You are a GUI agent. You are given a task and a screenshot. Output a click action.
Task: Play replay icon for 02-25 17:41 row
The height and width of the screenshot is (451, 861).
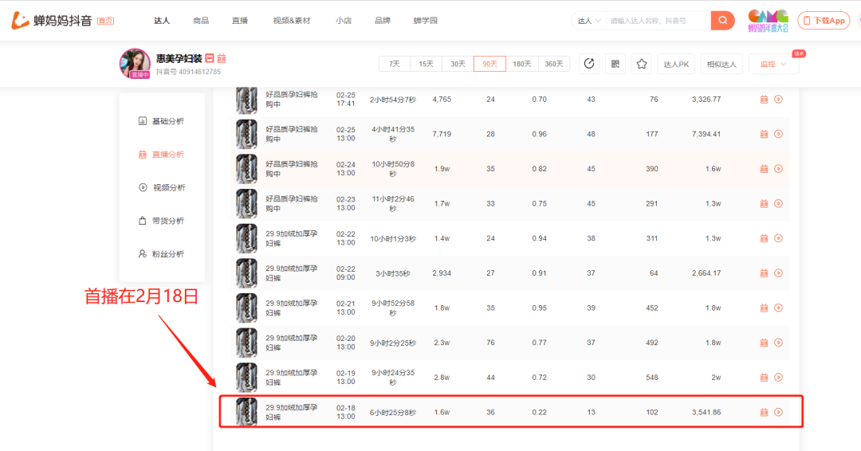click(779, 100)
